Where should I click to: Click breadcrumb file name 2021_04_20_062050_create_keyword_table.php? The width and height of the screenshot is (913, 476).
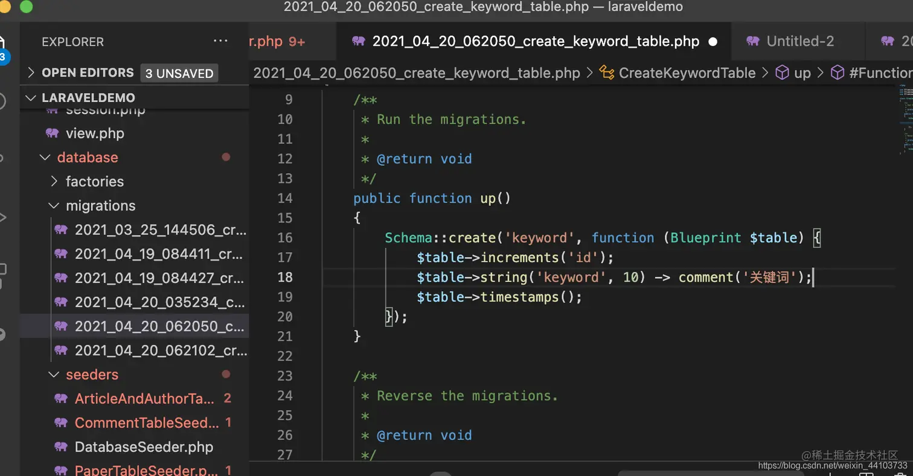[x=417, y=73]
